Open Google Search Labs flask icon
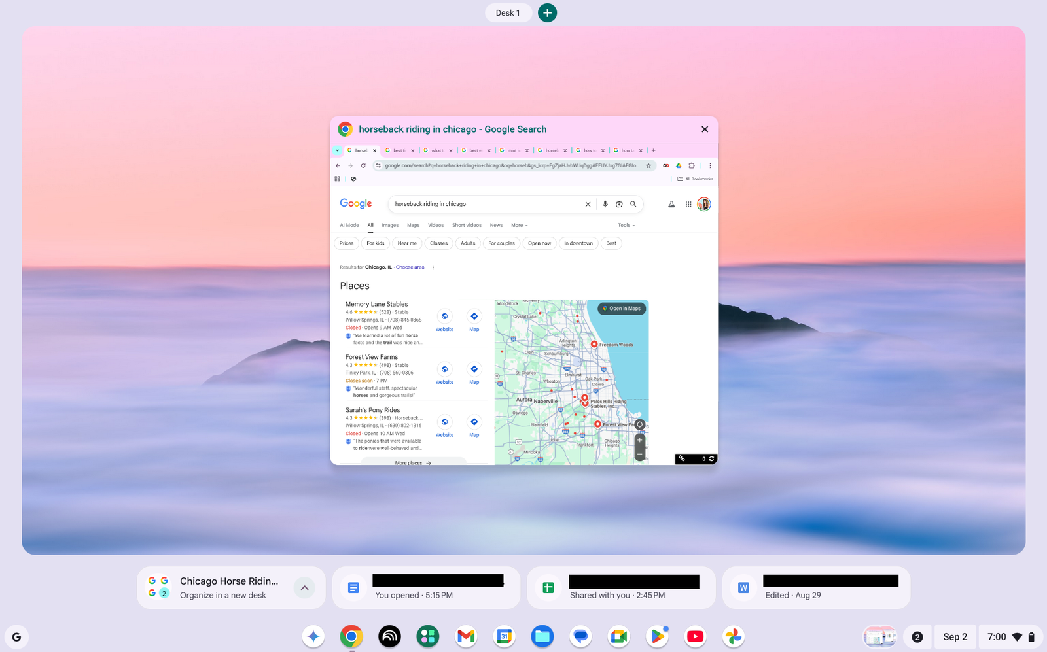 [671, 203]
